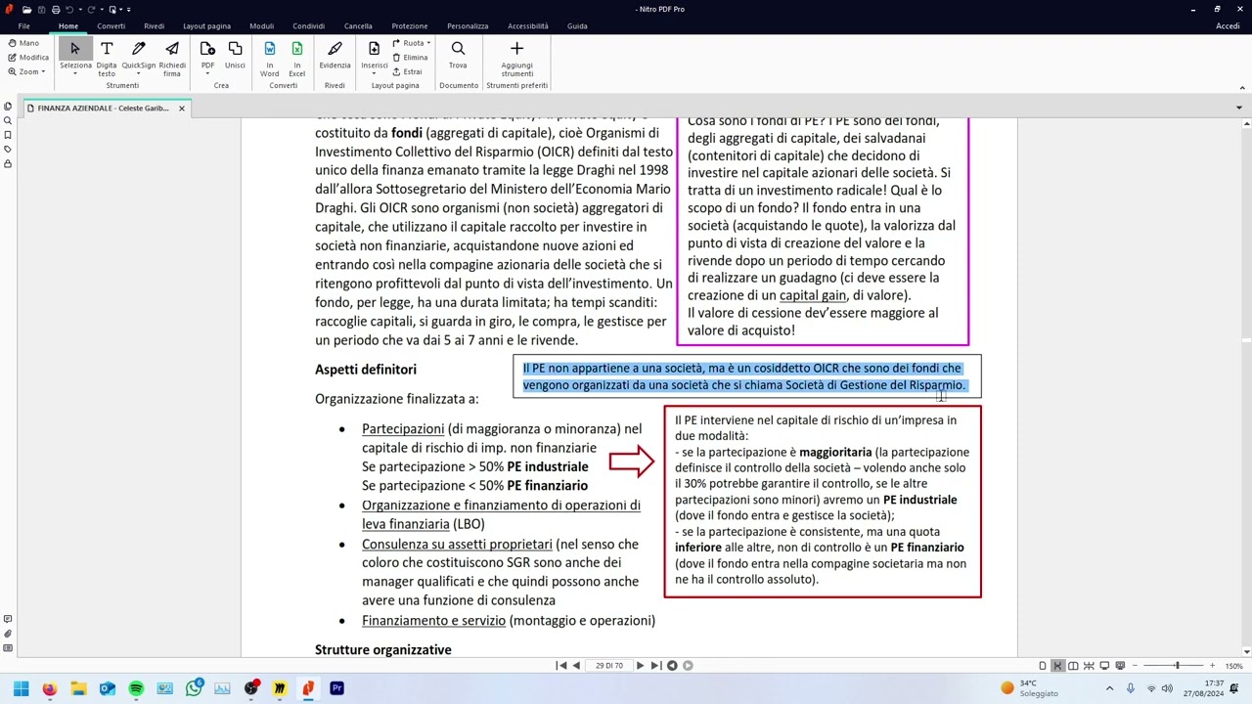Viewport: 1252px width, 704px height.
Task: Go to next page button
Action: (x=641, y=666)
